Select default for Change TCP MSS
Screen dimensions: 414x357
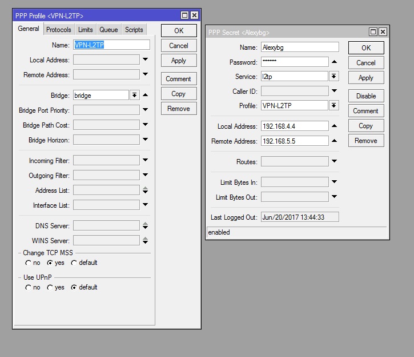click(x=74, y=263)
